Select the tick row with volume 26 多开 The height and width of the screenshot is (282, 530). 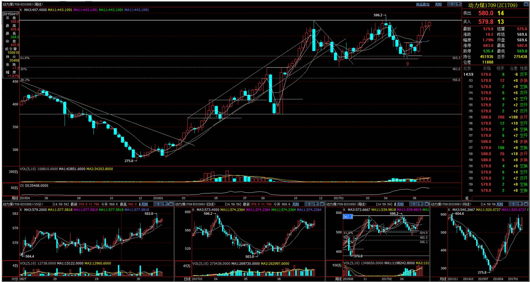495,154
